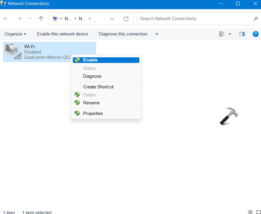Toggle the preview pane
The height and width of the screenshot is (214, 261).
(242, 34)
